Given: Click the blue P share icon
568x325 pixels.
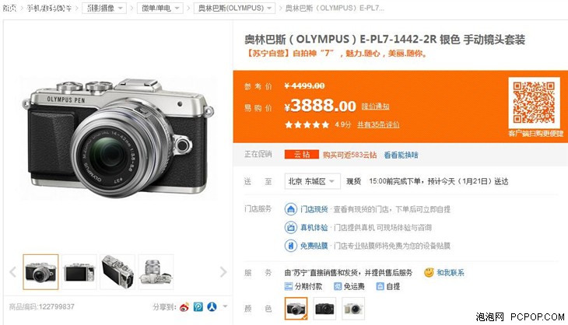Looking at the screenshot, I should [198, 307].
